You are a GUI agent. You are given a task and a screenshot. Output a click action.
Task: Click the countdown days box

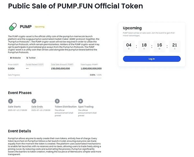[x=129, y=46]
